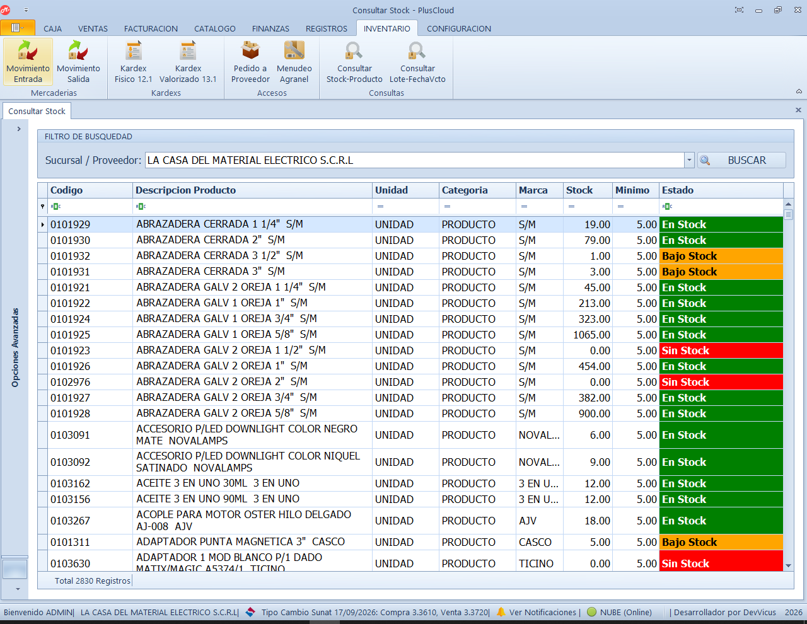The image size is (807, 624).
Task: Click the filter row indicator icon
Action: pyautogui.click(x=43, y=206)
